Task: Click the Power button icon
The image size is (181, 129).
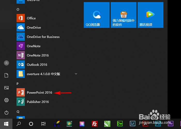Action: click(6, 112)
